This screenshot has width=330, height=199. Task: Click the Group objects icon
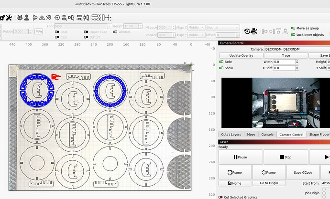20,18
